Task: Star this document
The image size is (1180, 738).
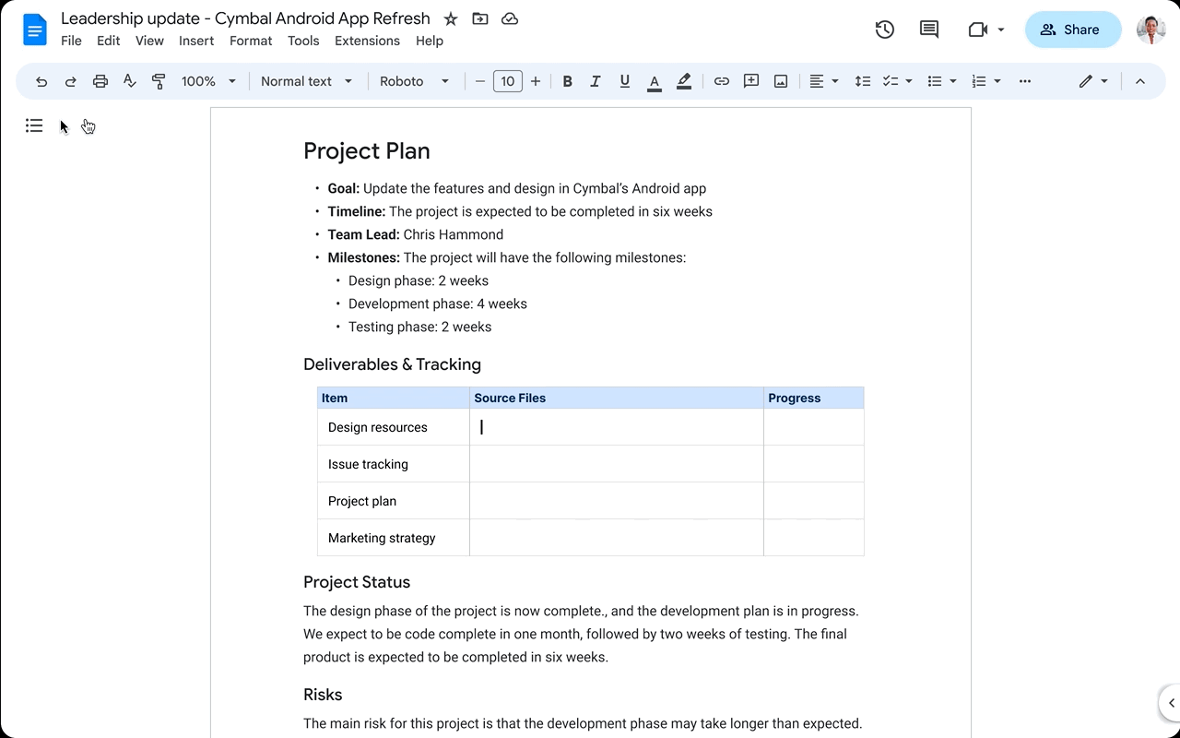Action: pyautogui.click(x=450, y=18)
